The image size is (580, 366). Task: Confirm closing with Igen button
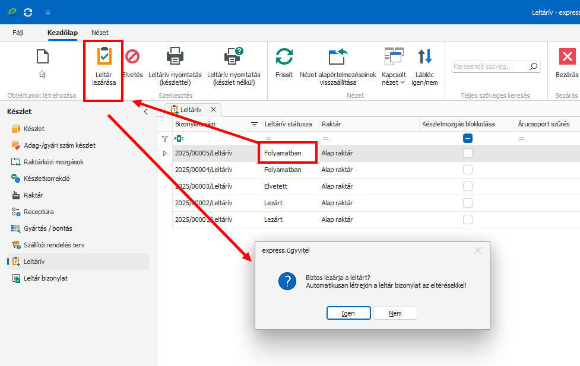pos(348,313)
